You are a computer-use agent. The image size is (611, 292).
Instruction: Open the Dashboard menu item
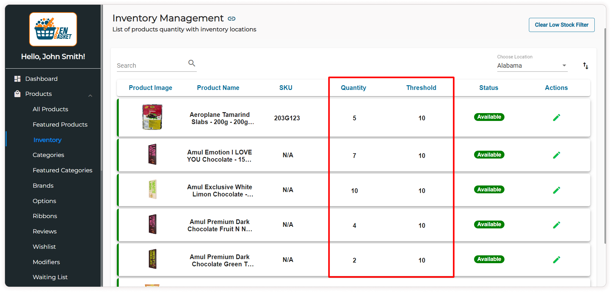pyautogui.click(x=41, y=79)
